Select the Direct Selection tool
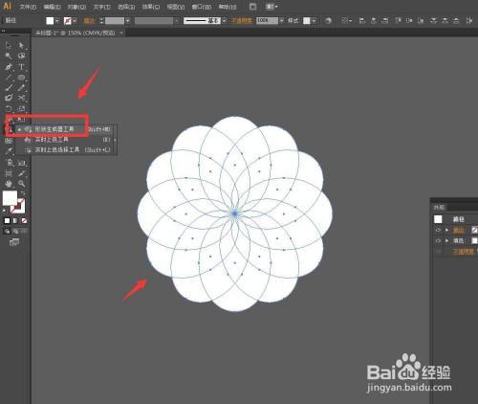This screenshot has width=478, height=404. pos(21,46)
